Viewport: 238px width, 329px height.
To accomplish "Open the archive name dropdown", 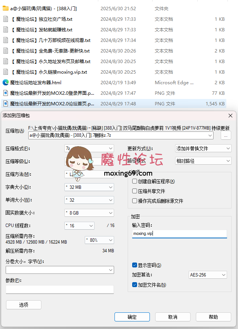I will 210,136.
